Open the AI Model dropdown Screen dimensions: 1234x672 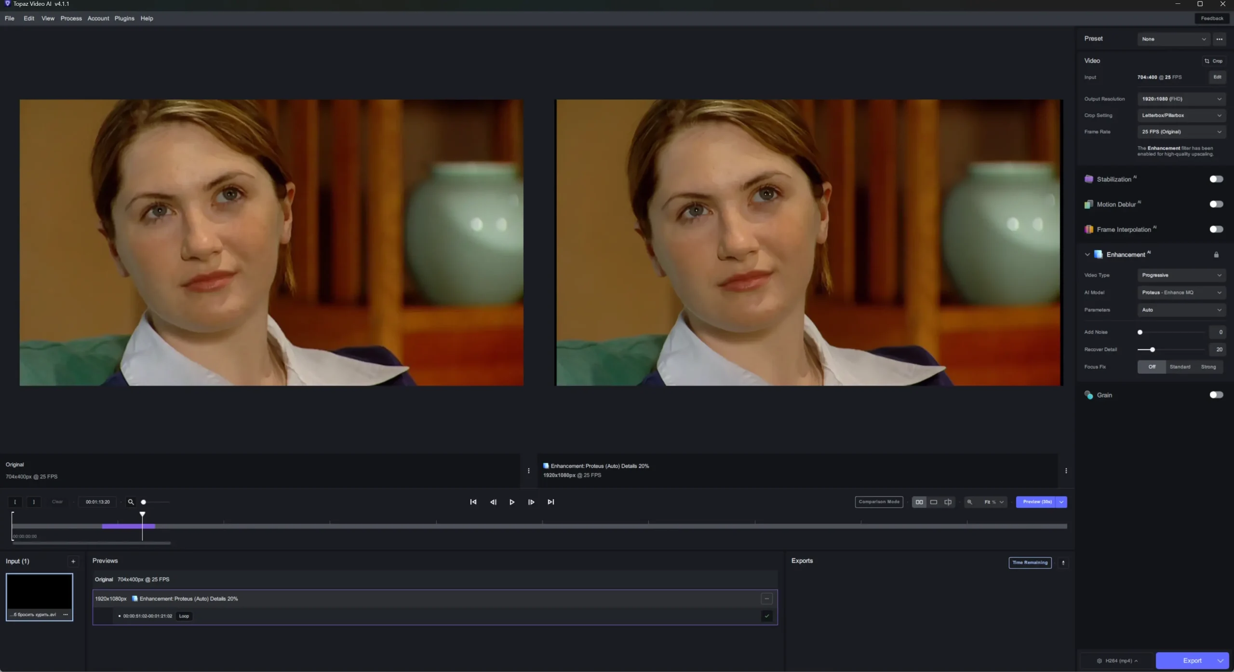coord(1181,292)
